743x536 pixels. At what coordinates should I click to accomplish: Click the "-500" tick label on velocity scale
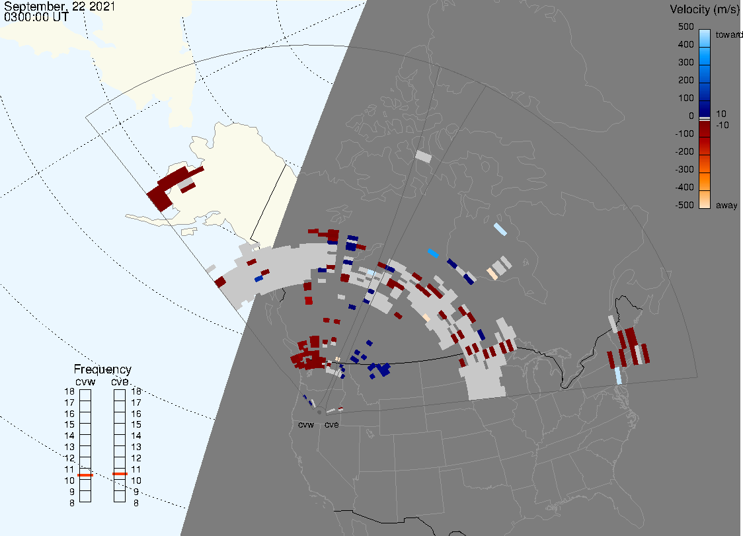pos(684,205)
